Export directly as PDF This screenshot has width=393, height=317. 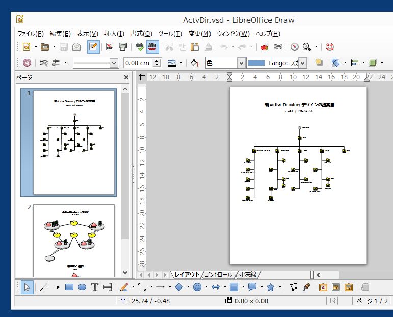pyautogui.click(x=110, y=47)
